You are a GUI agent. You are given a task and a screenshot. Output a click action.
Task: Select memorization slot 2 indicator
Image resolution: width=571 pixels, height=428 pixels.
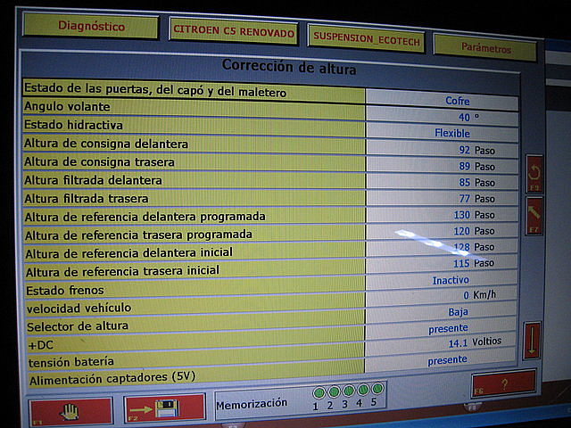pyautogui.click(x=333, y=391)
